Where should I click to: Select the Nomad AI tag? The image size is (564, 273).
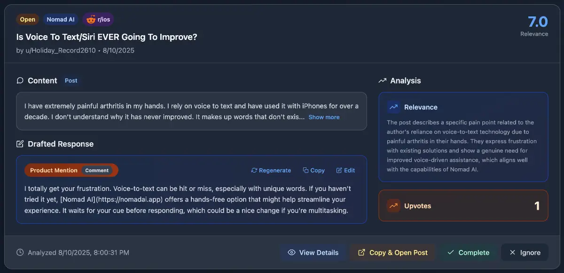(61, 20)
